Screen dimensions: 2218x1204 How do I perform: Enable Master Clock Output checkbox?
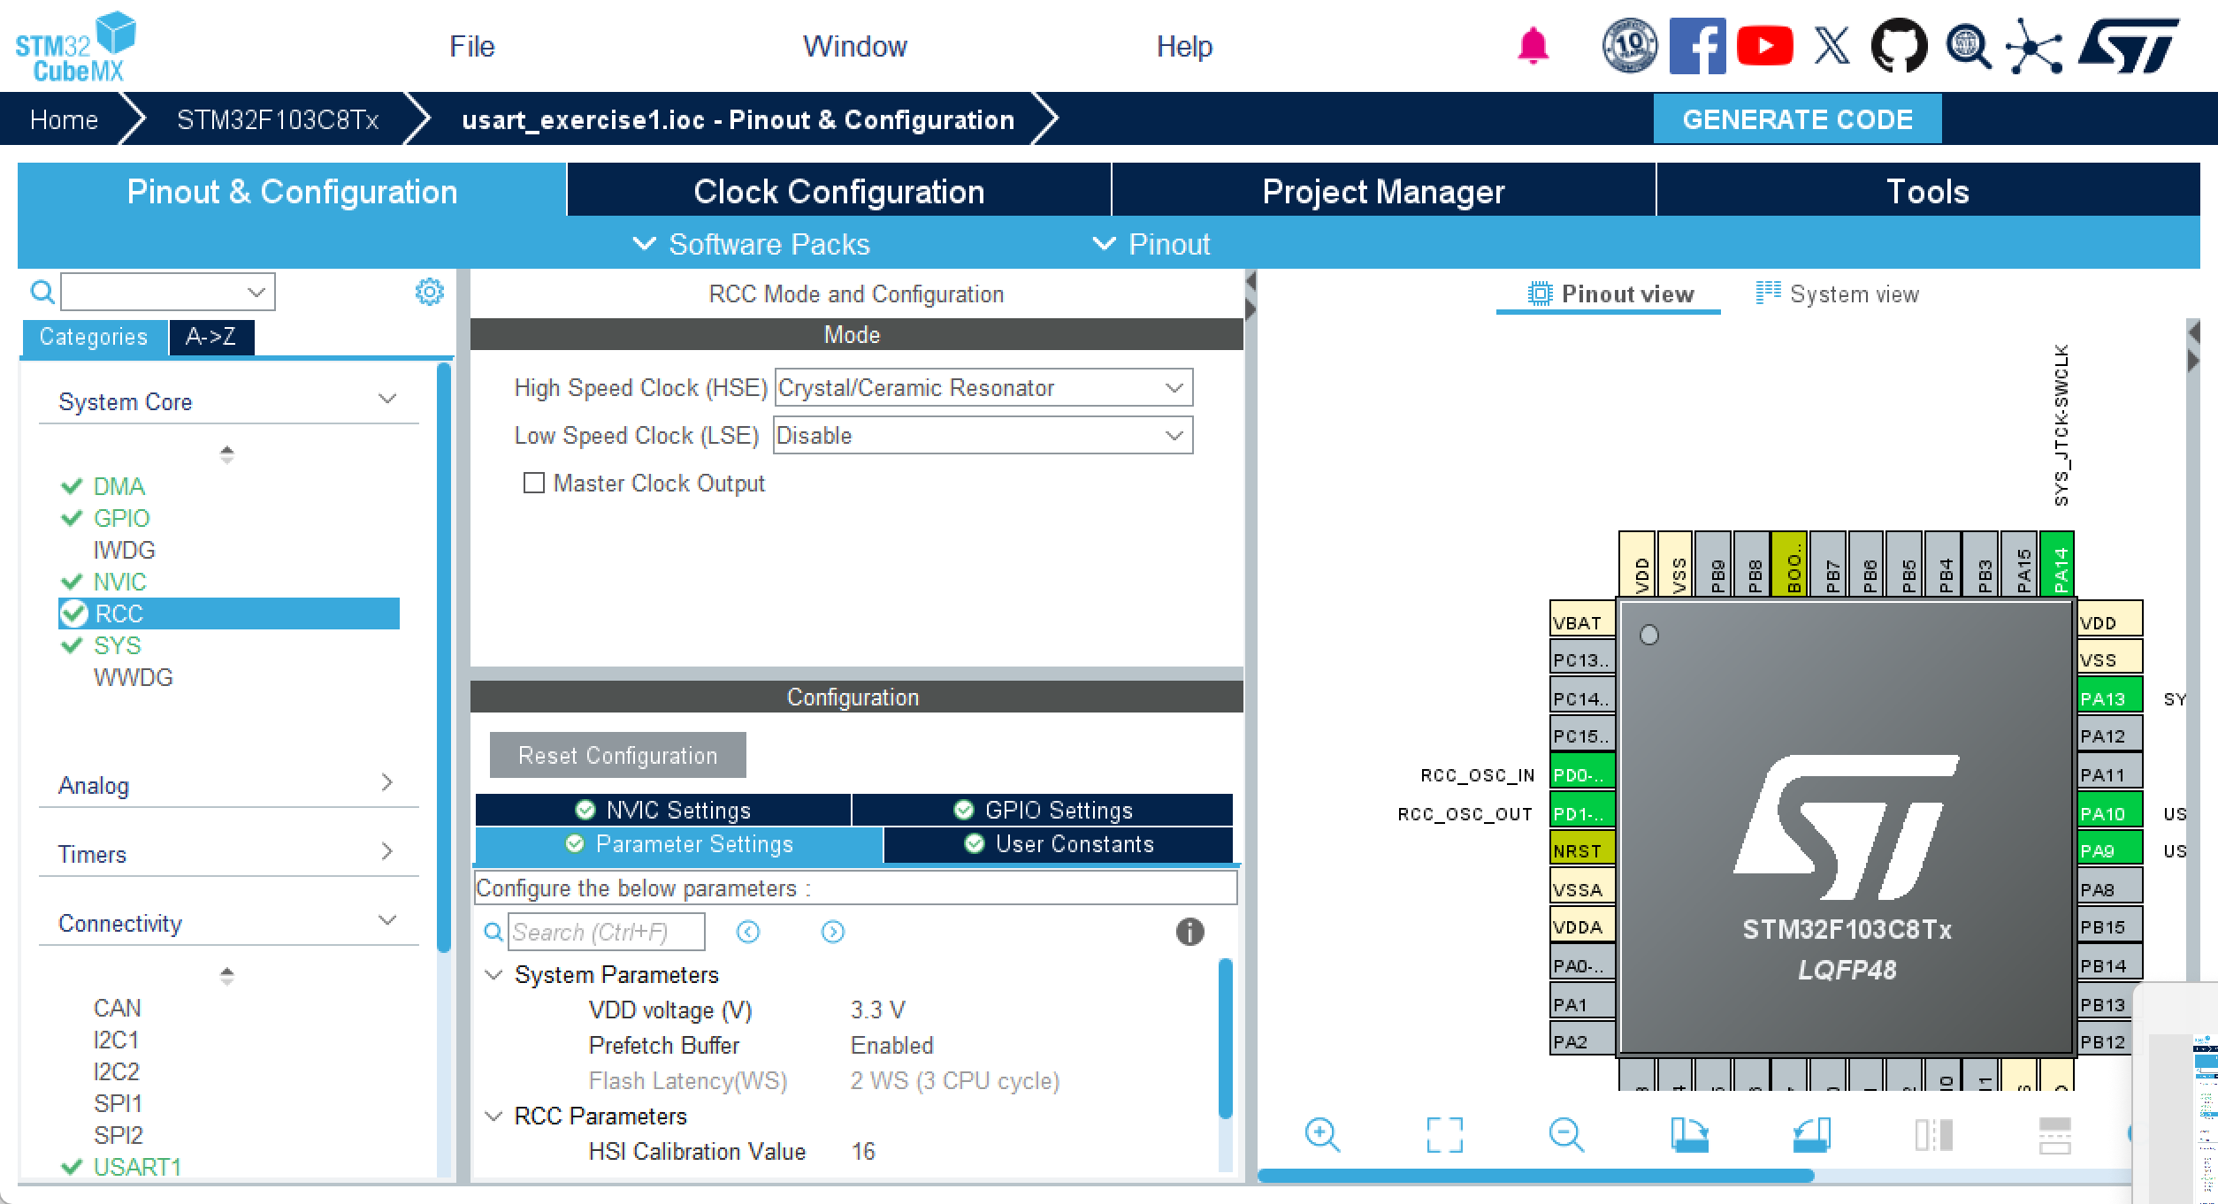tap(534, 483)
